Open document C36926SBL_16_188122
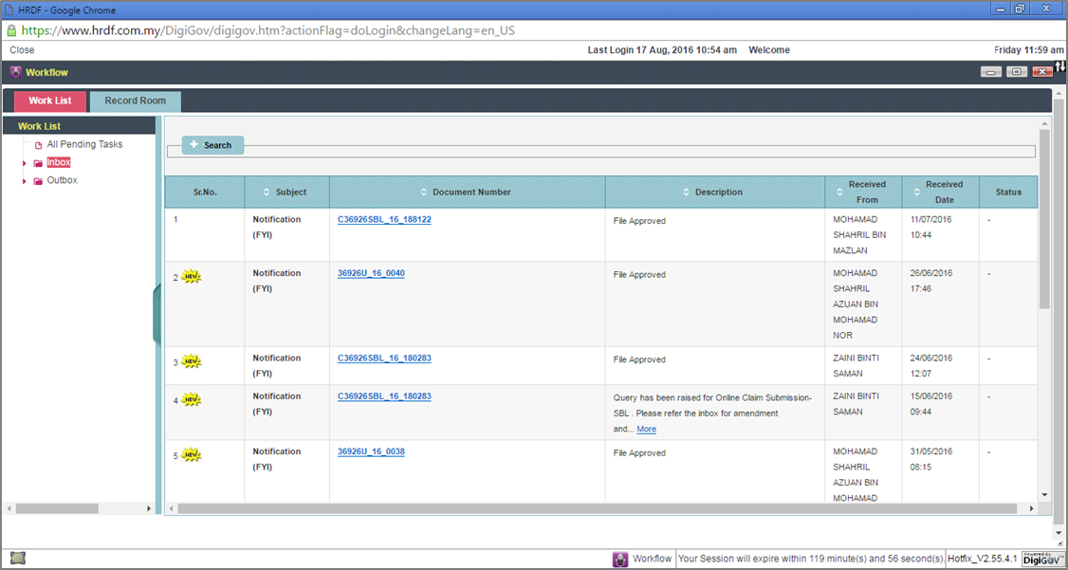This screenshot has height=570, width=1068. coord(384,219)
